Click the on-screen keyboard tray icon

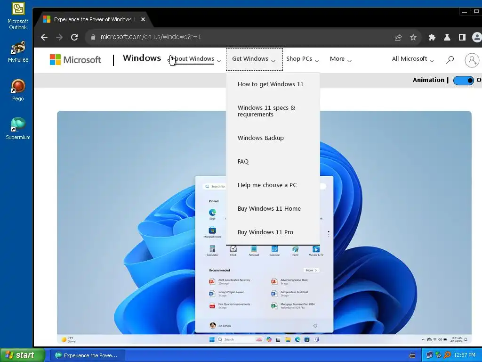[412, 355]
